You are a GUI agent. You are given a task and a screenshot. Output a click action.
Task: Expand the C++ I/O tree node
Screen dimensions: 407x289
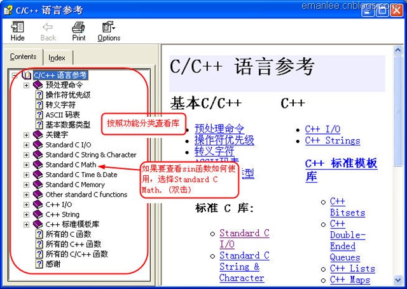(26, 205)
